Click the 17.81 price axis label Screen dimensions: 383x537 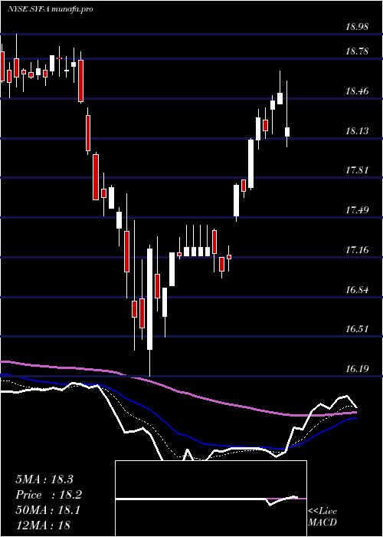click(357, 170)
